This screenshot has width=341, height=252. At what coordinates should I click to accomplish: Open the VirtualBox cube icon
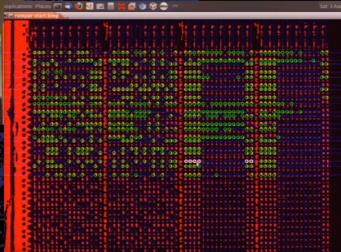153,6
